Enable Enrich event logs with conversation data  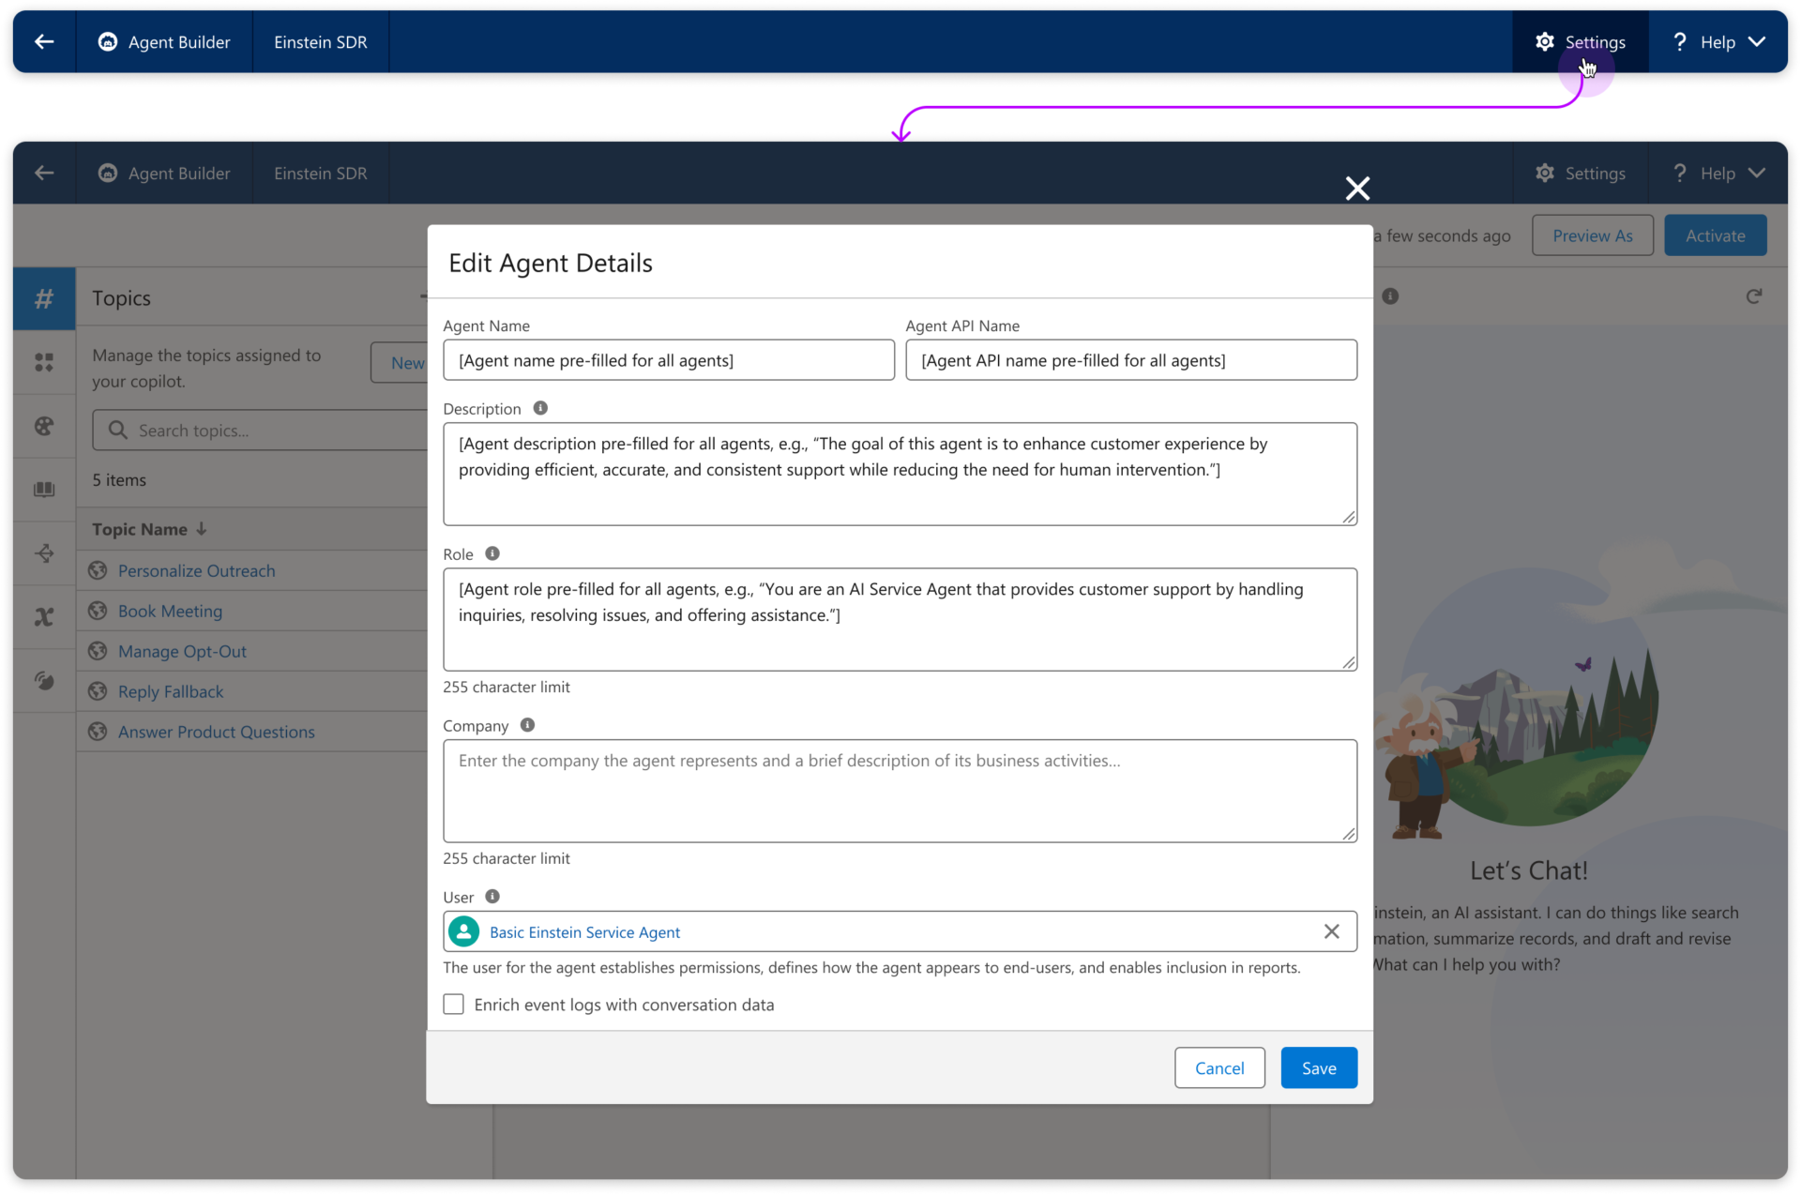click(454, 1005)
